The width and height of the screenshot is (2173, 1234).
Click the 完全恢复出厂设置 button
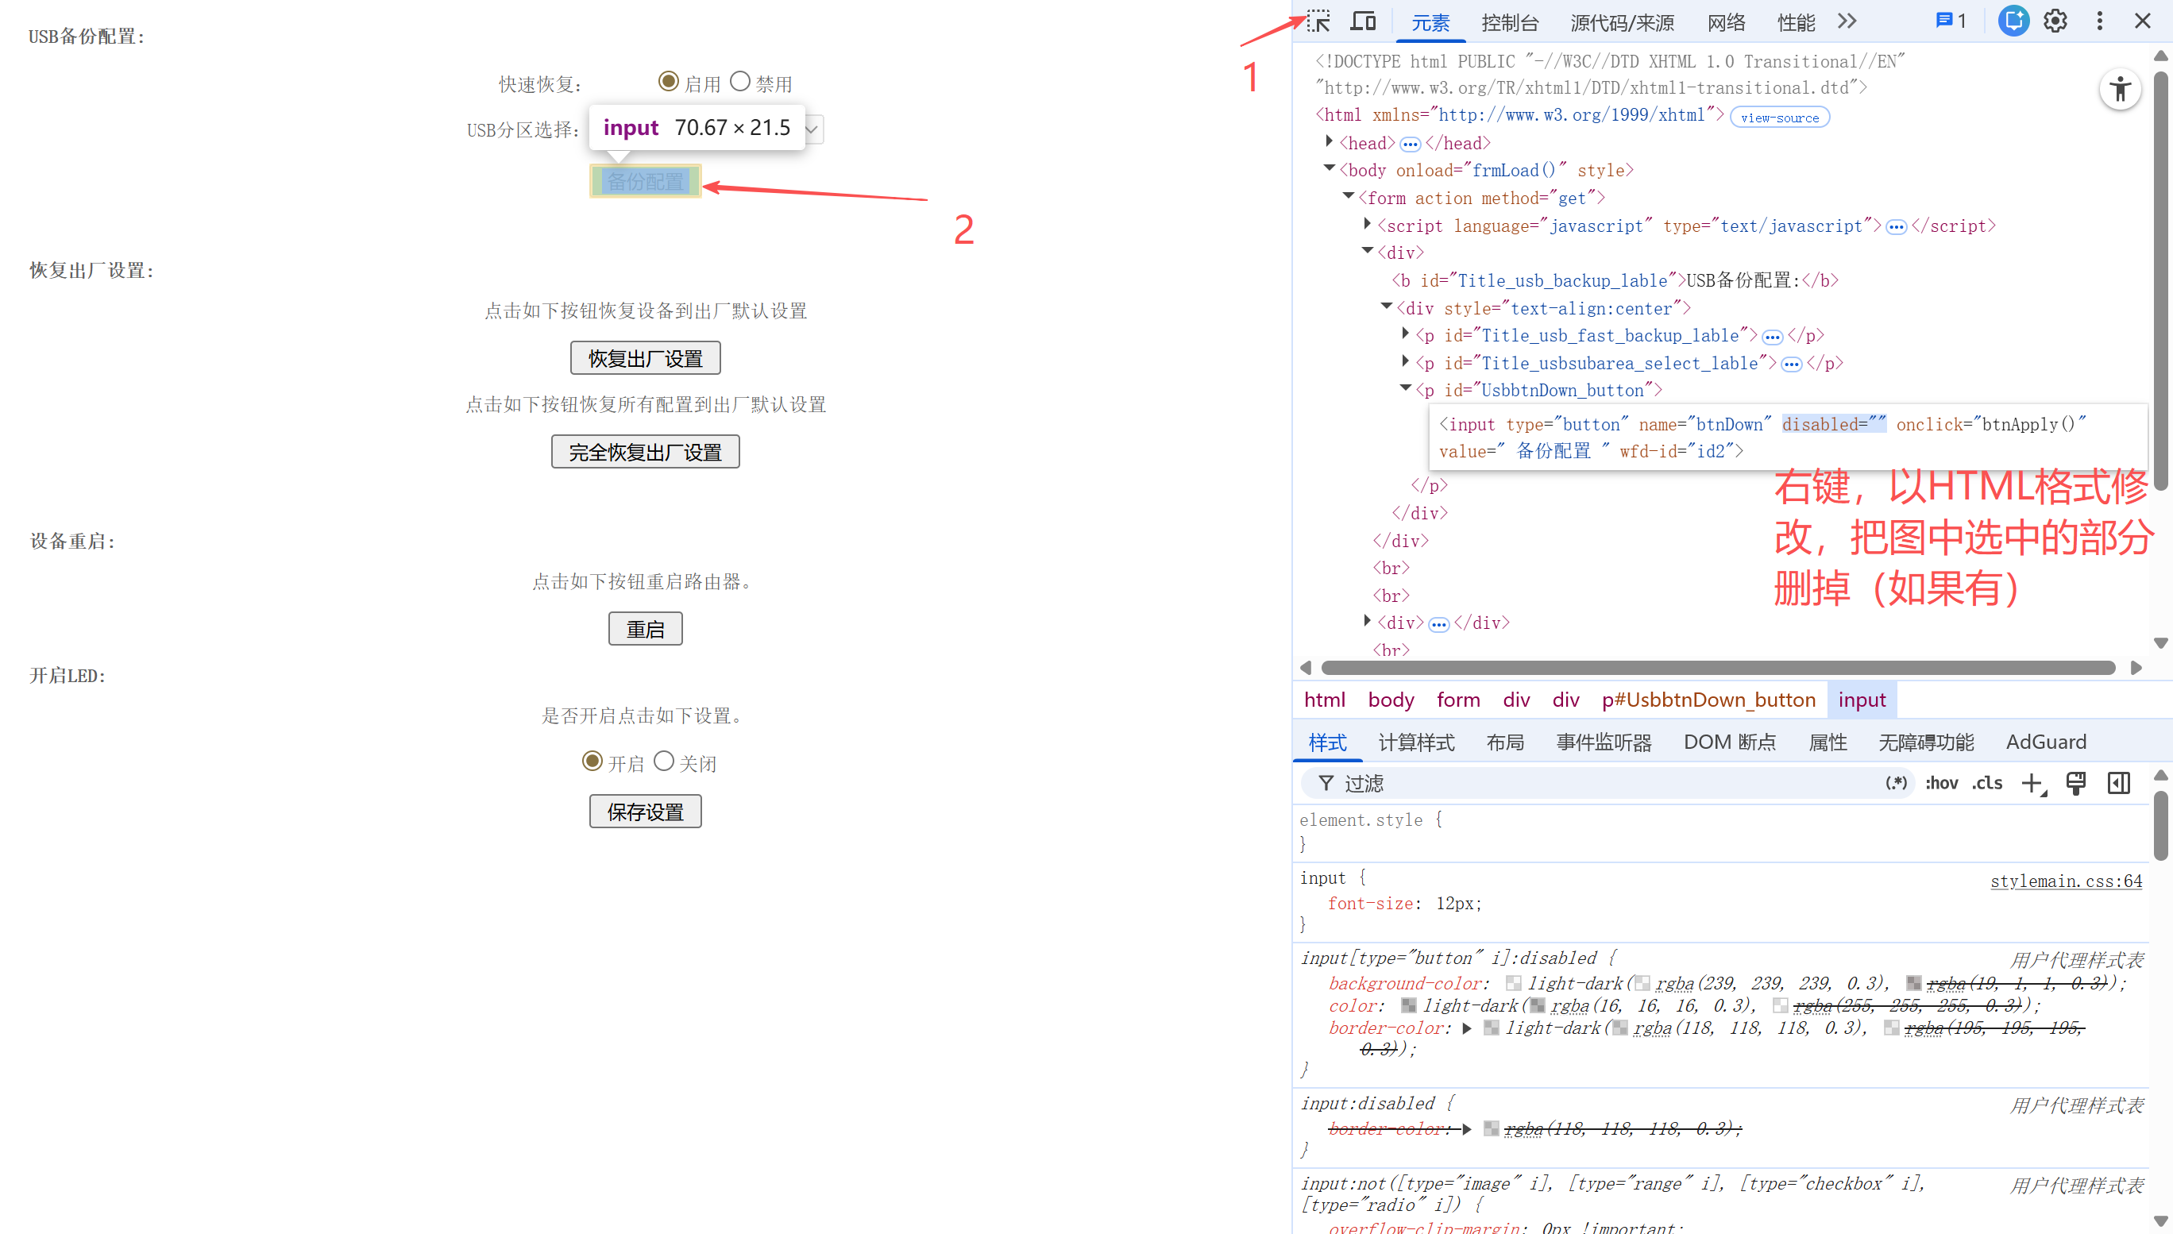(x=646, y=453)
